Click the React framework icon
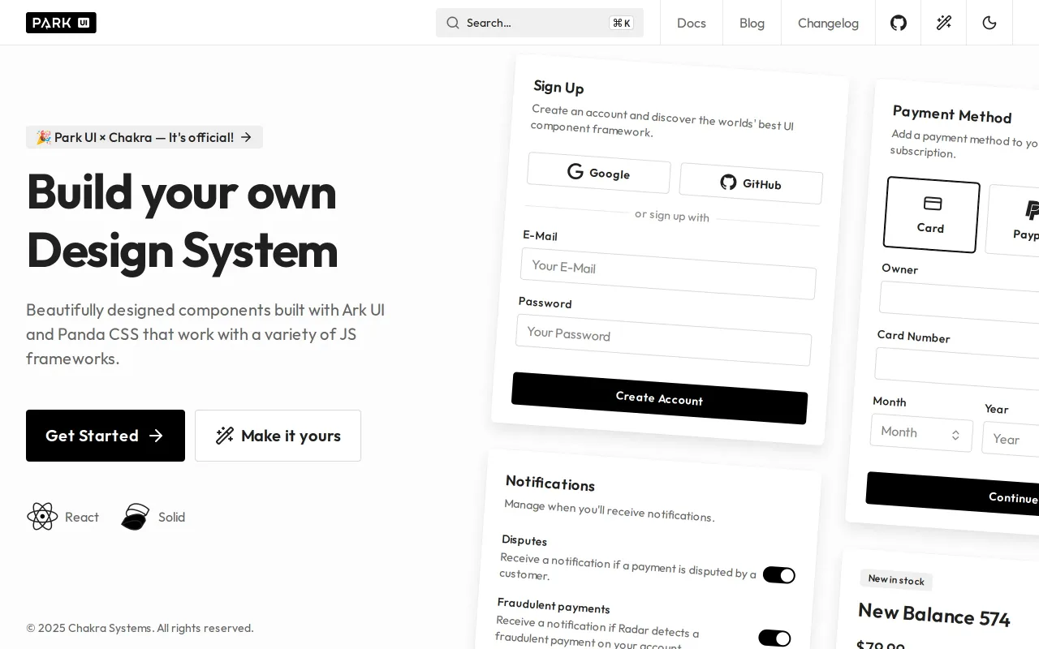Screen dimensions: 1039x649 pos(42,517)
